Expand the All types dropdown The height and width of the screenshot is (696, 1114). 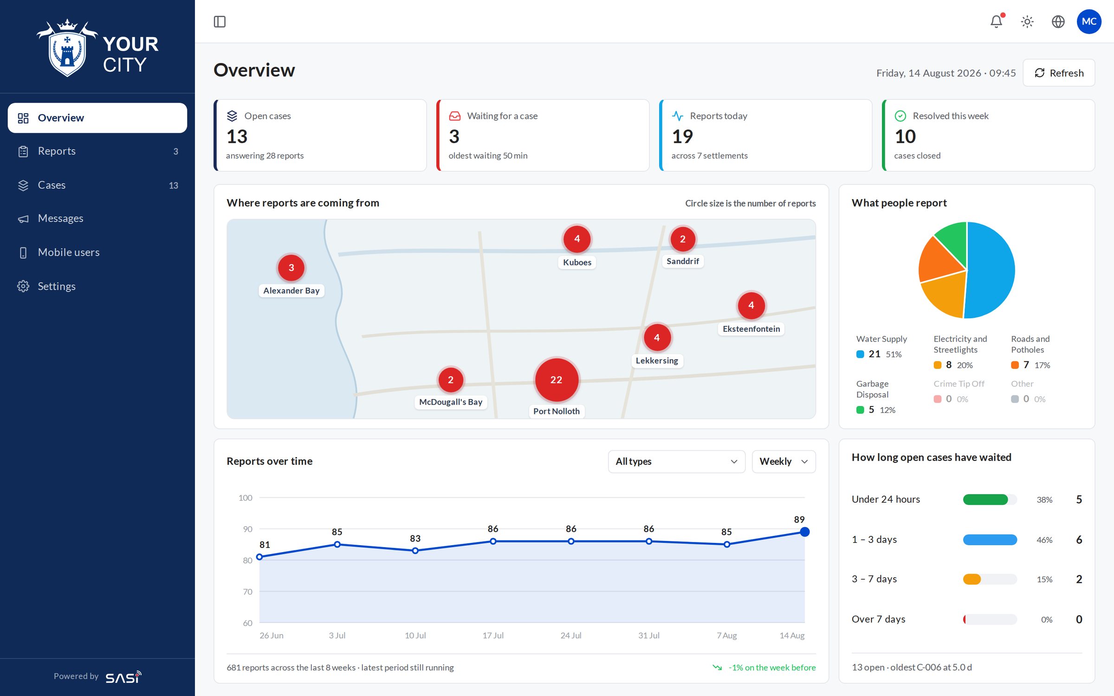click(676, 461)
